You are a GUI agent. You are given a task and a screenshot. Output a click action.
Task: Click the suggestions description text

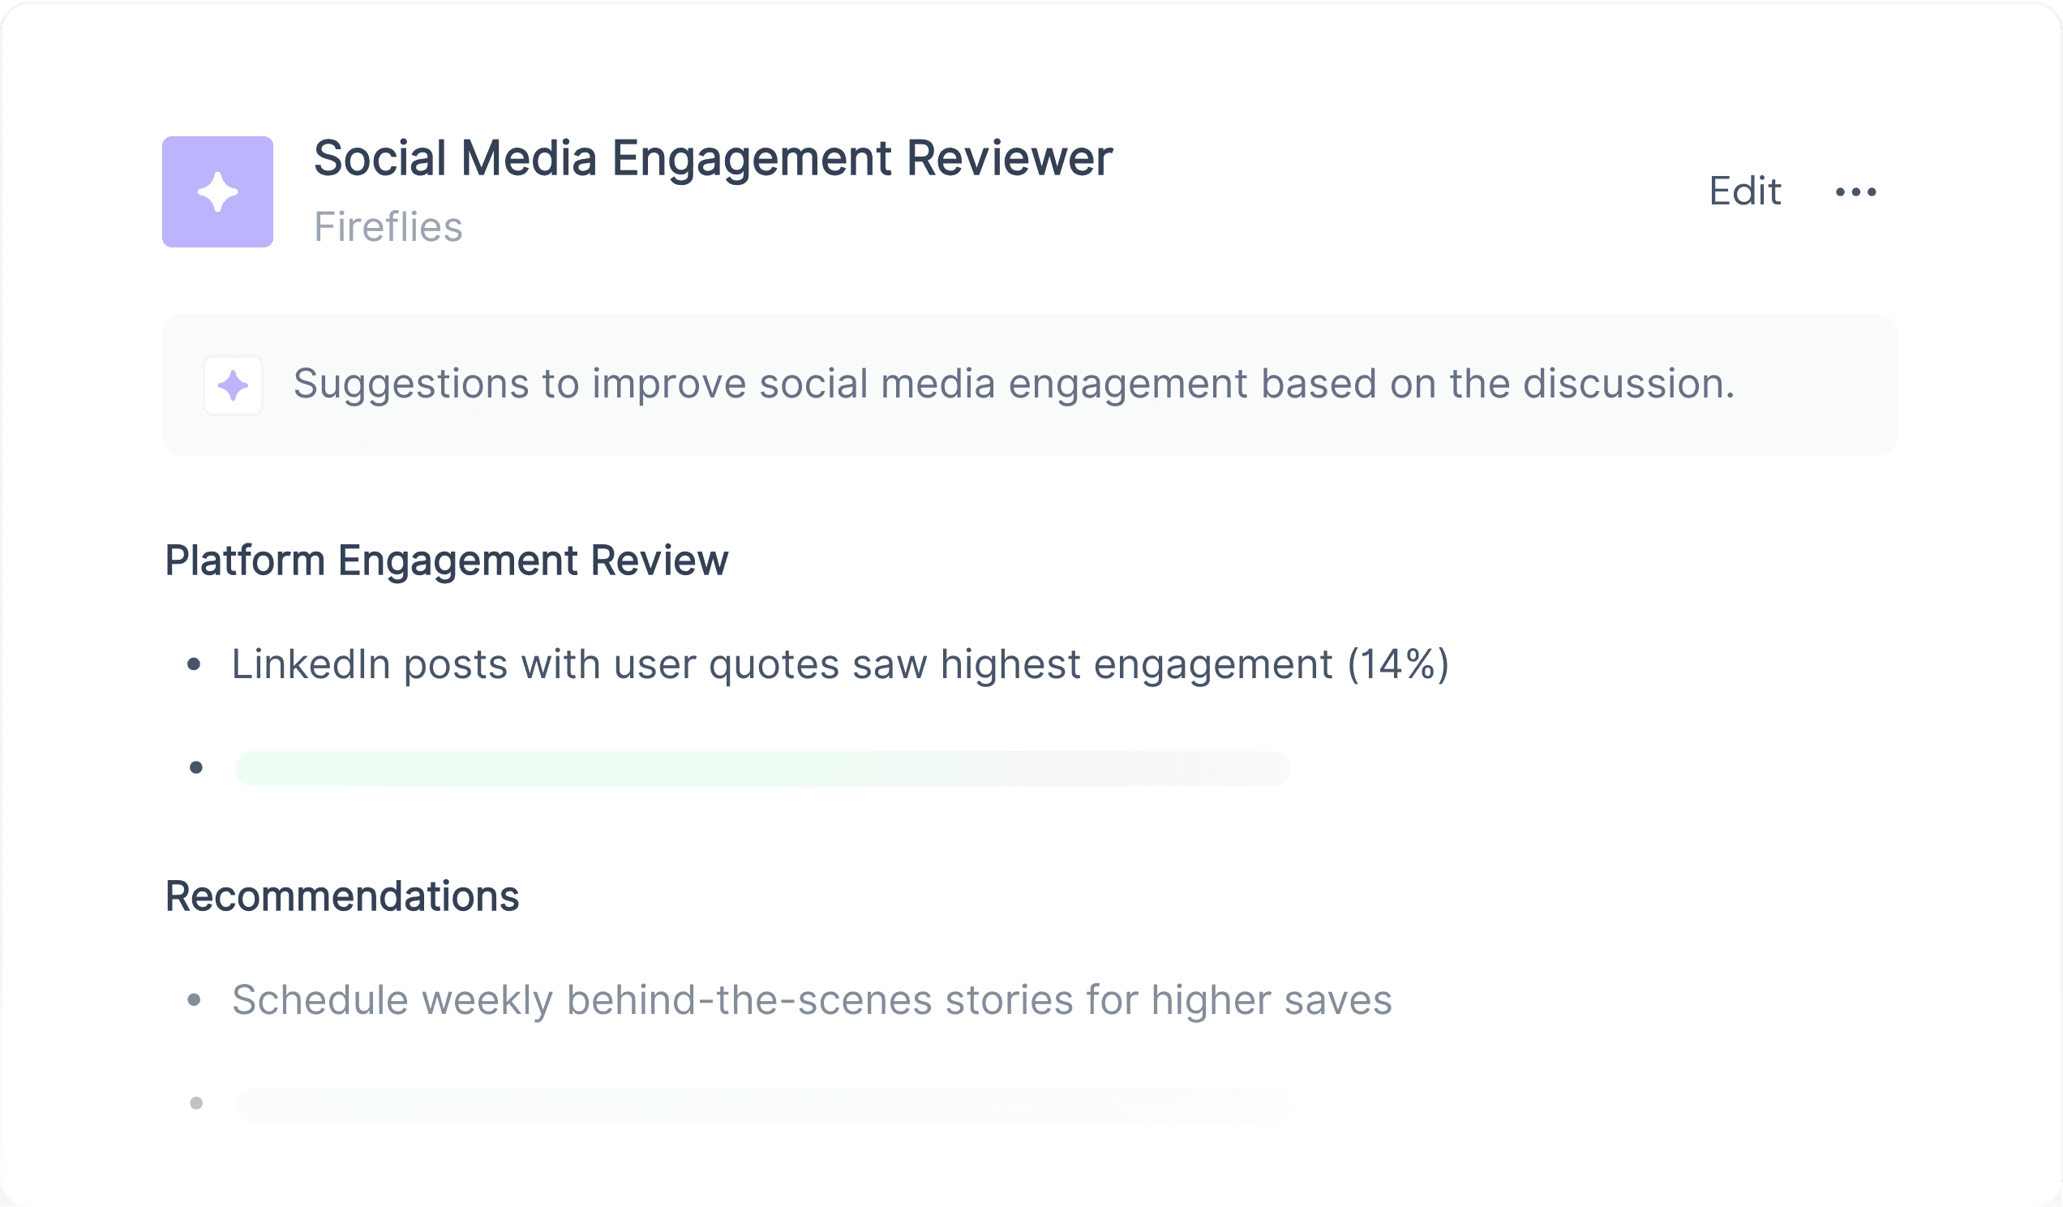click(1014, 384)
